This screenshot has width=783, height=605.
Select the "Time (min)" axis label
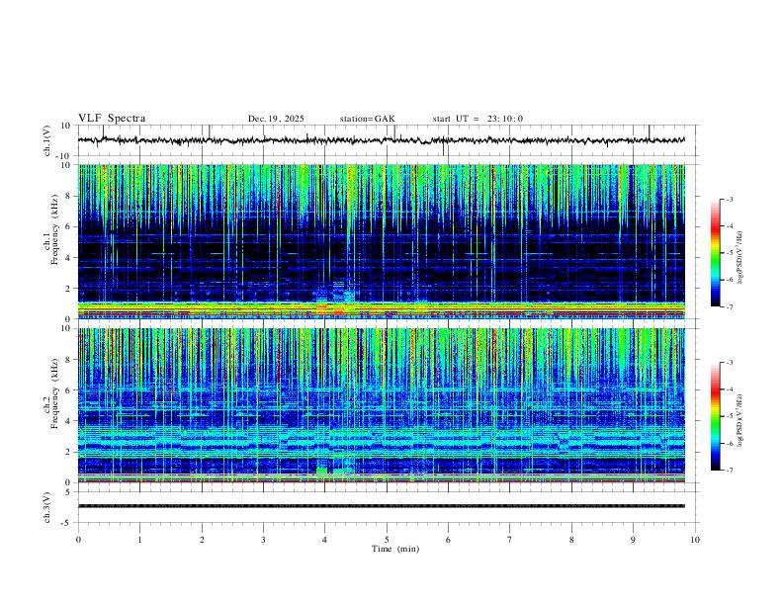tap(395, 549)
